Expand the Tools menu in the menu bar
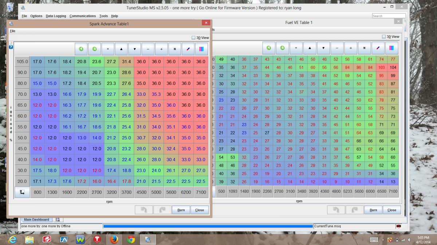Screen dimensions: 437x245 point(103,16)
